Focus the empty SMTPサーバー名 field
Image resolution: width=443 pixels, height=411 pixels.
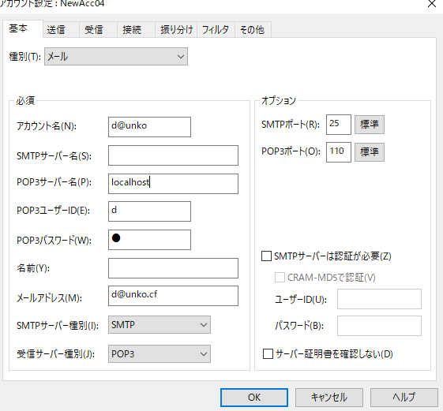pyautogui.click(x=173, y=155)
